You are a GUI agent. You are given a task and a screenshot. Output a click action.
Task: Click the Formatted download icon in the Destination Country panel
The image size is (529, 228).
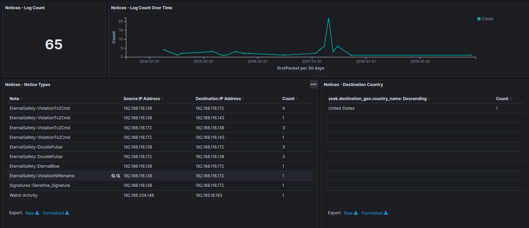[386, 213]
